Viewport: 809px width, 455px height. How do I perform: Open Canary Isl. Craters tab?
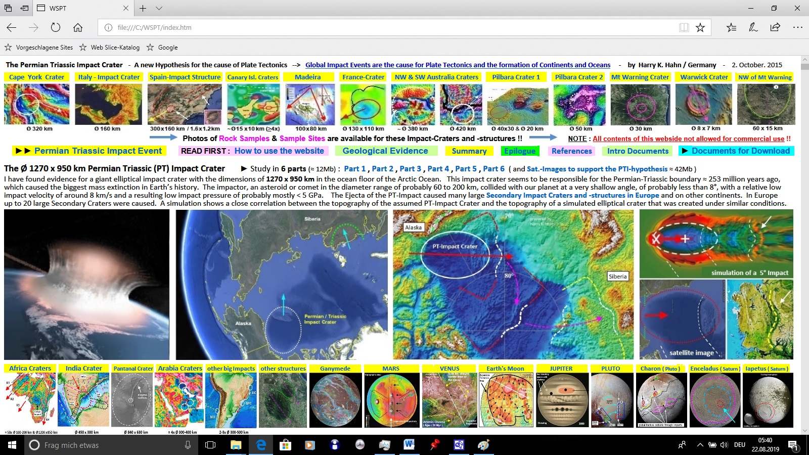tap(253, 77)
